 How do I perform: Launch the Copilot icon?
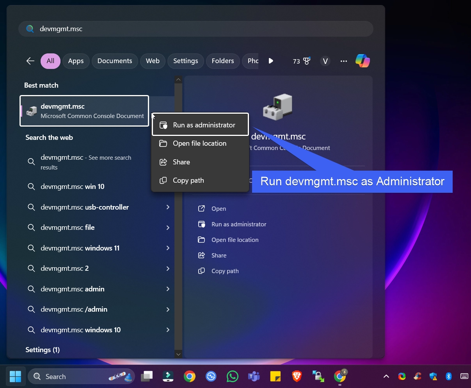pos(363,61)
